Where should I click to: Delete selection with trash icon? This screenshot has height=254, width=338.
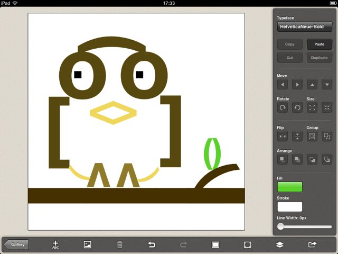tap(120, 244)
